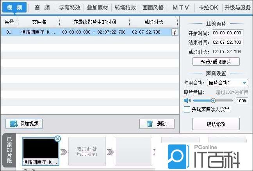The width and height of the screenshot is (253, 171).
Task: Click the 原片音量 slider handle
Action: [x=213, y=100]
